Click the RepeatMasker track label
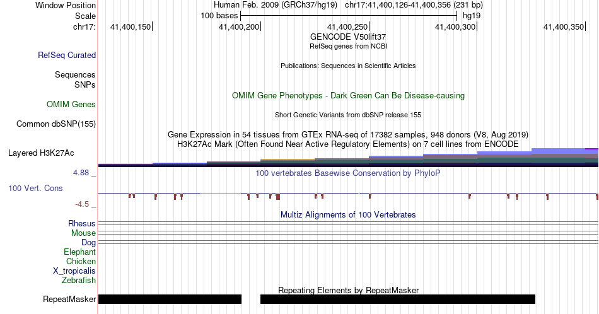This screenshot has height=314, width=599. (x=69, y=299)
